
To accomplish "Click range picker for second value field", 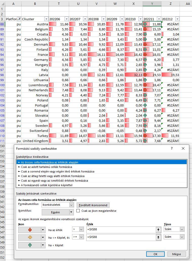I will [x=158, y=237].
